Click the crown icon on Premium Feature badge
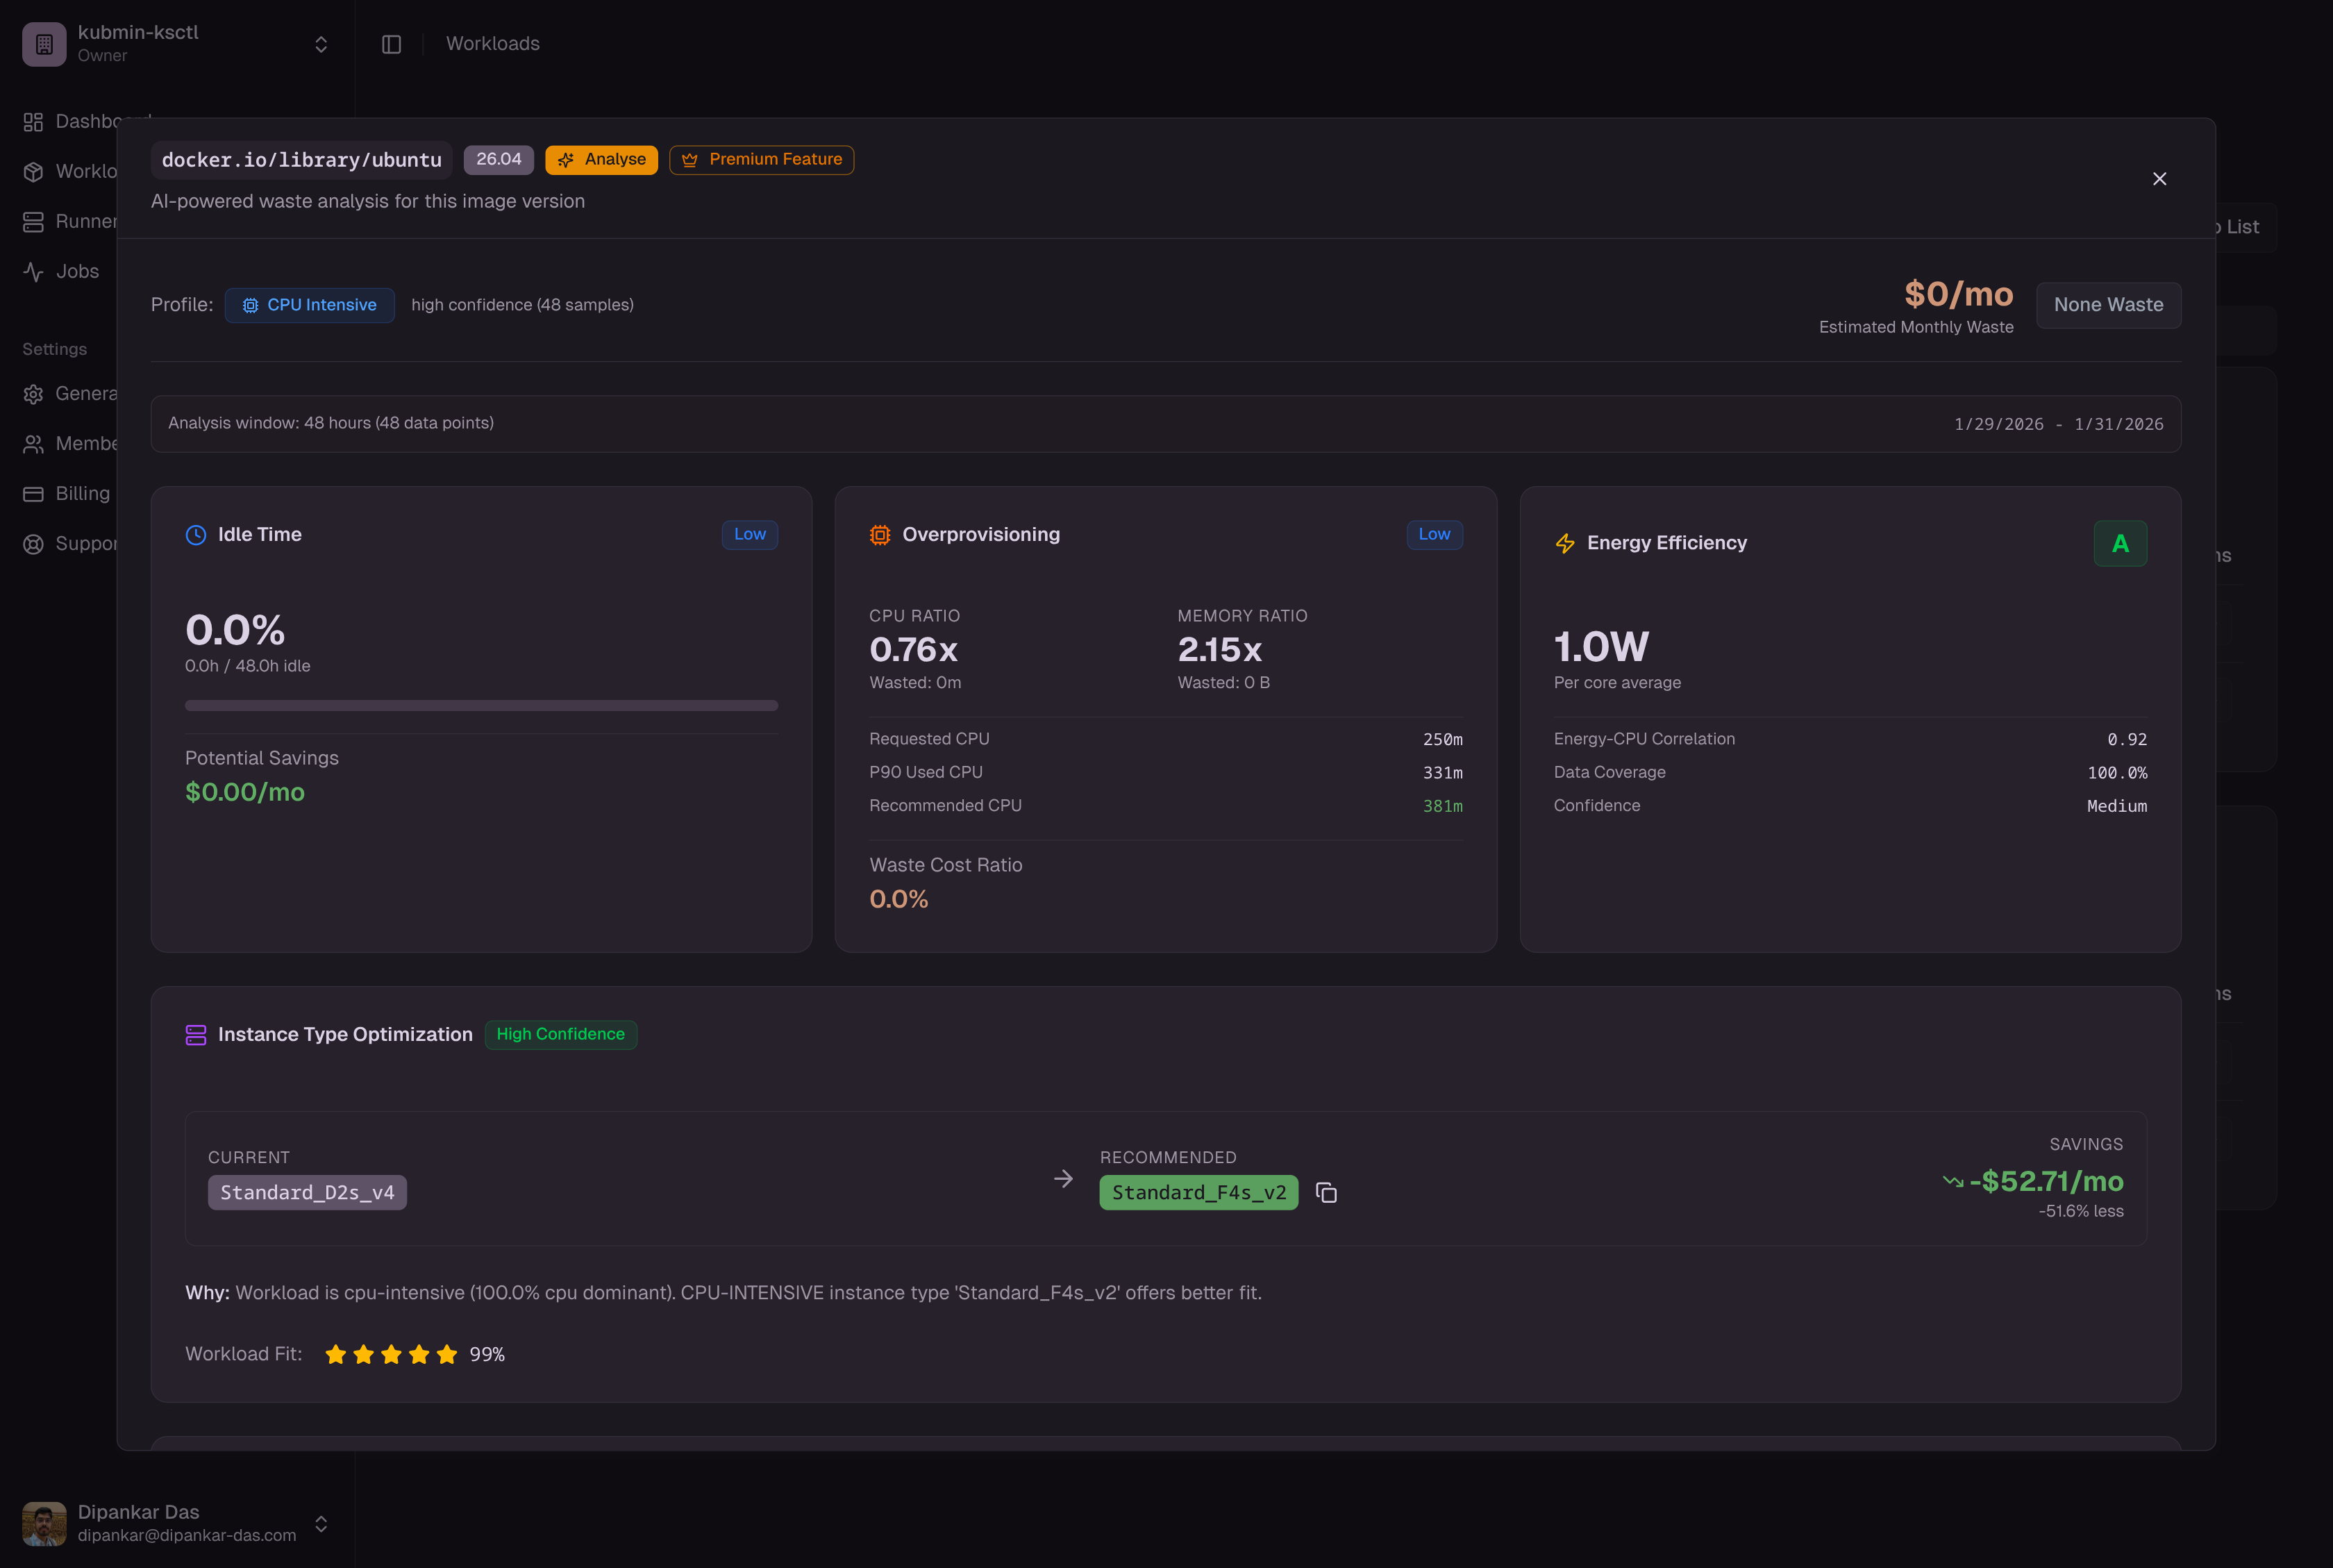 pos(690,159)
